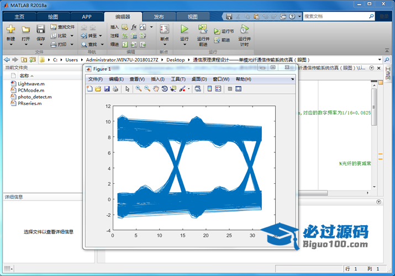Image resolution: width=395 pixels, height=276 pixels.
Task: Expand the 比较 dropdown arrow
Action: (x=72, y=36)
